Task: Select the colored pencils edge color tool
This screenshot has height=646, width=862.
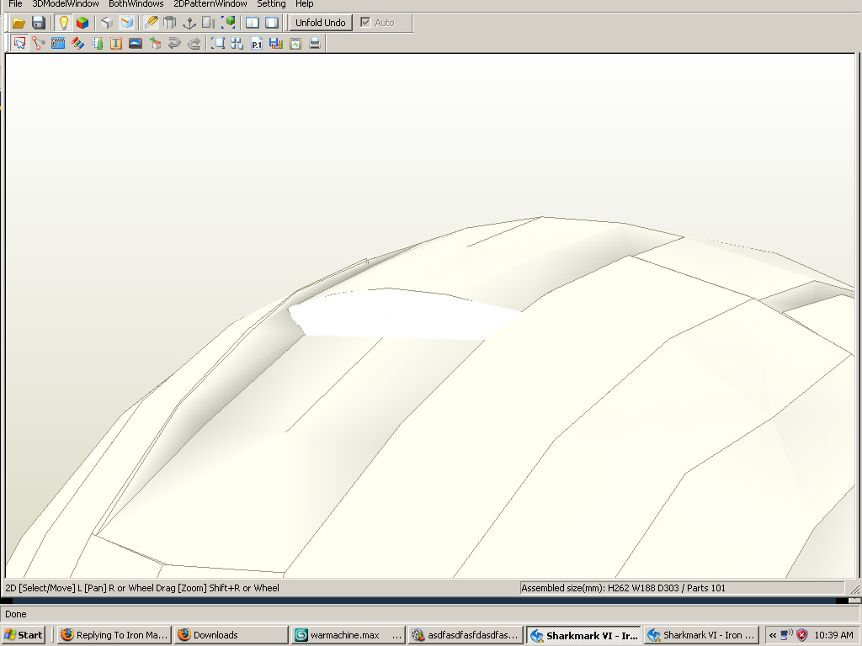Action: pos(78,43)
